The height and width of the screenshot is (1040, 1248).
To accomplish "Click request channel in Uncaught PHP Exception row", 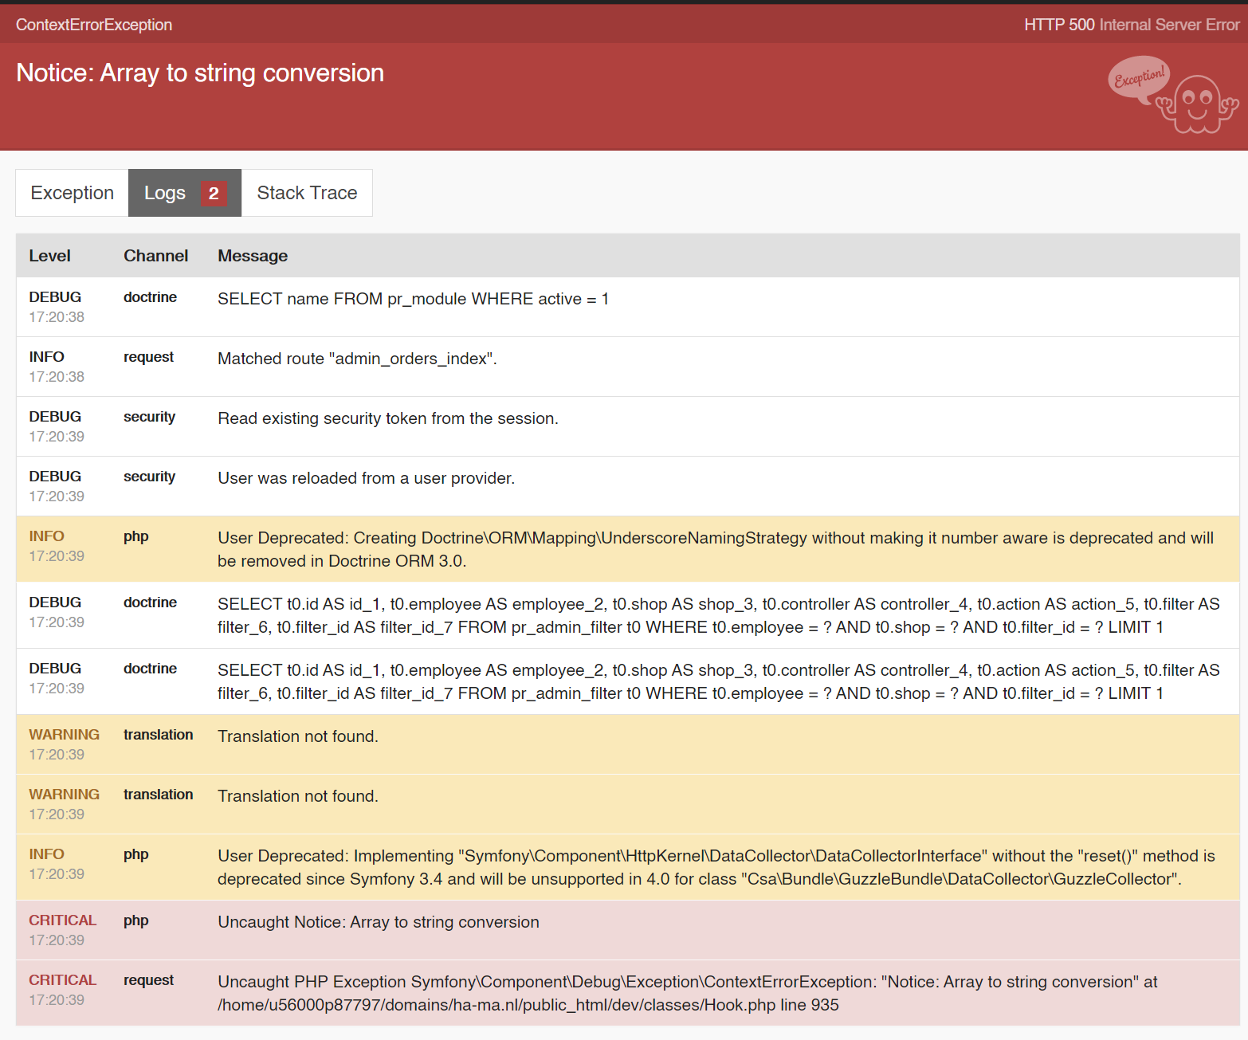I will (x=149, y=980).
